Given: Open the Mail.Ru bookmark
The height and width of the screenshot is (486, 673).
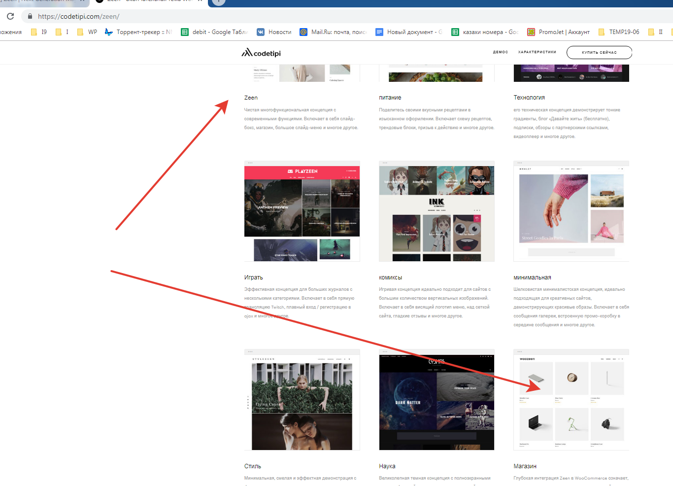Looking at the screenshot, I should click(333, 32).
